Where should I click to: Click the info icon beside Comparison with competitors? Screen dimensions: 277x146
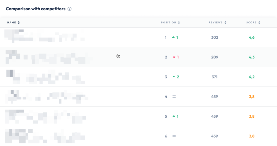(70, 9)
